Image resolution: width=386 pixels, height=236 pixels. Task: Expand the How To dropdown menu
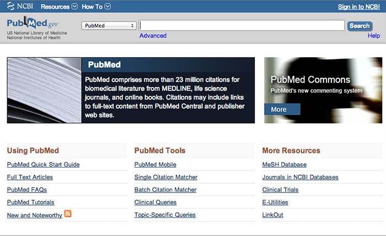click(x=96, y=7)
